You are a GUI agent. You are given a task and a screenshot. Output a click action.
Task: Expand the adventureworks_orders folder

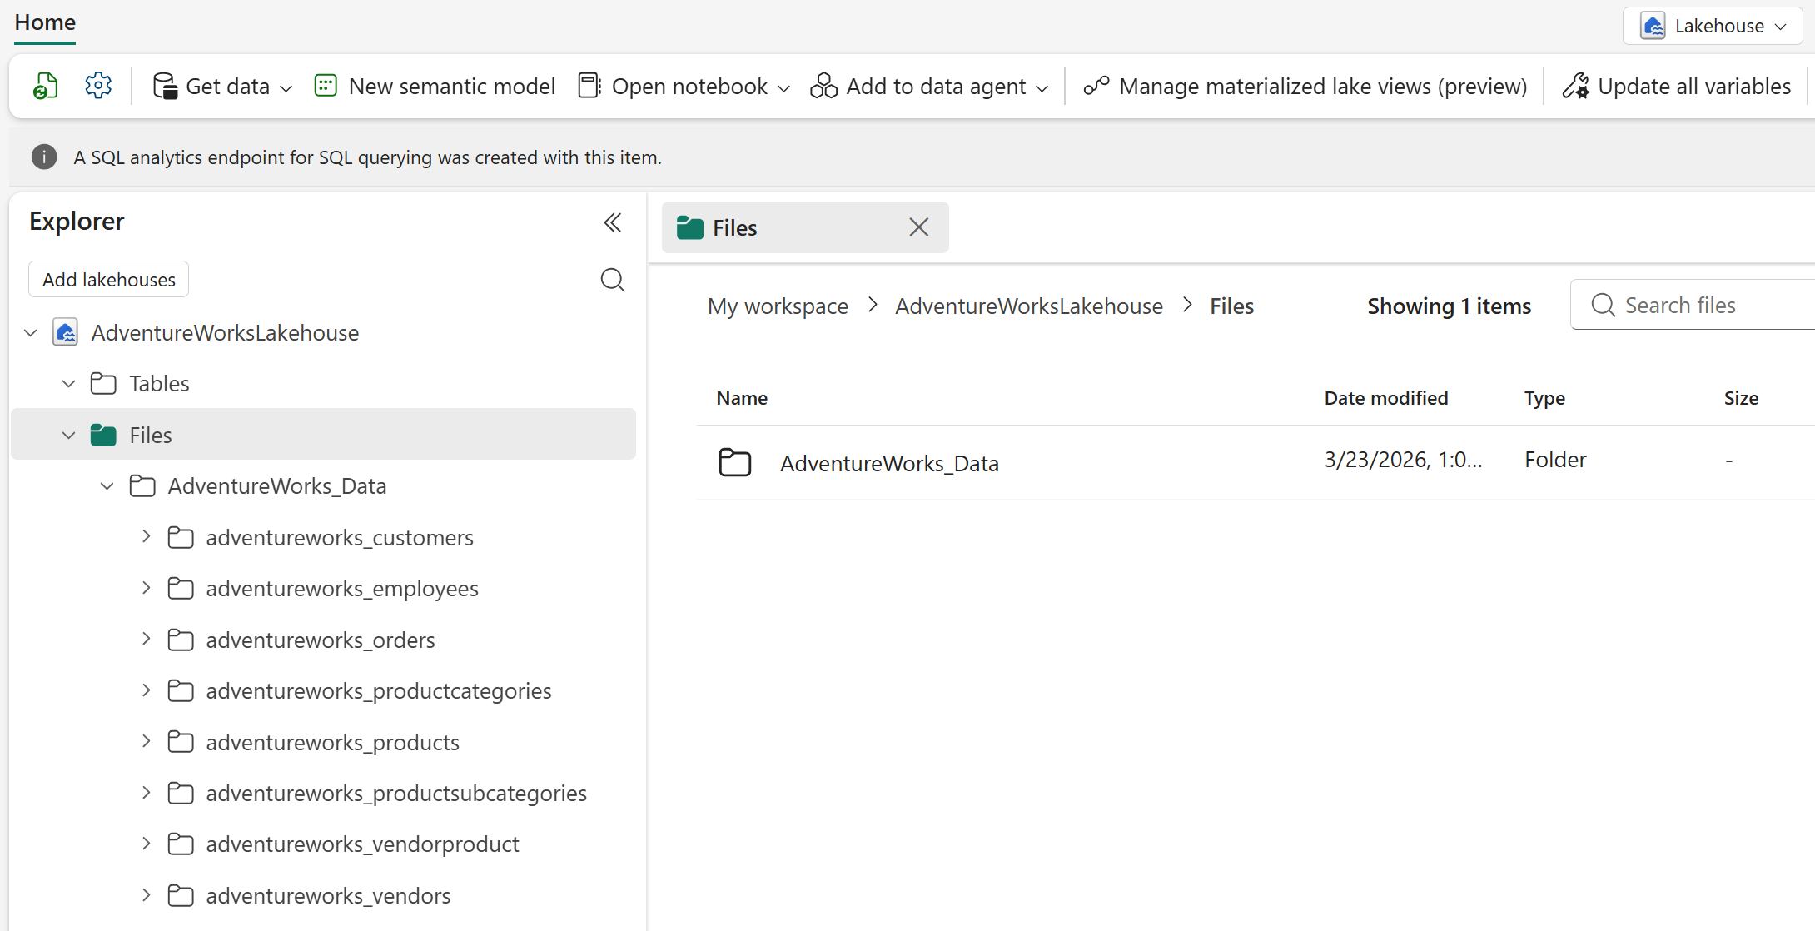(x=147, y=640)
